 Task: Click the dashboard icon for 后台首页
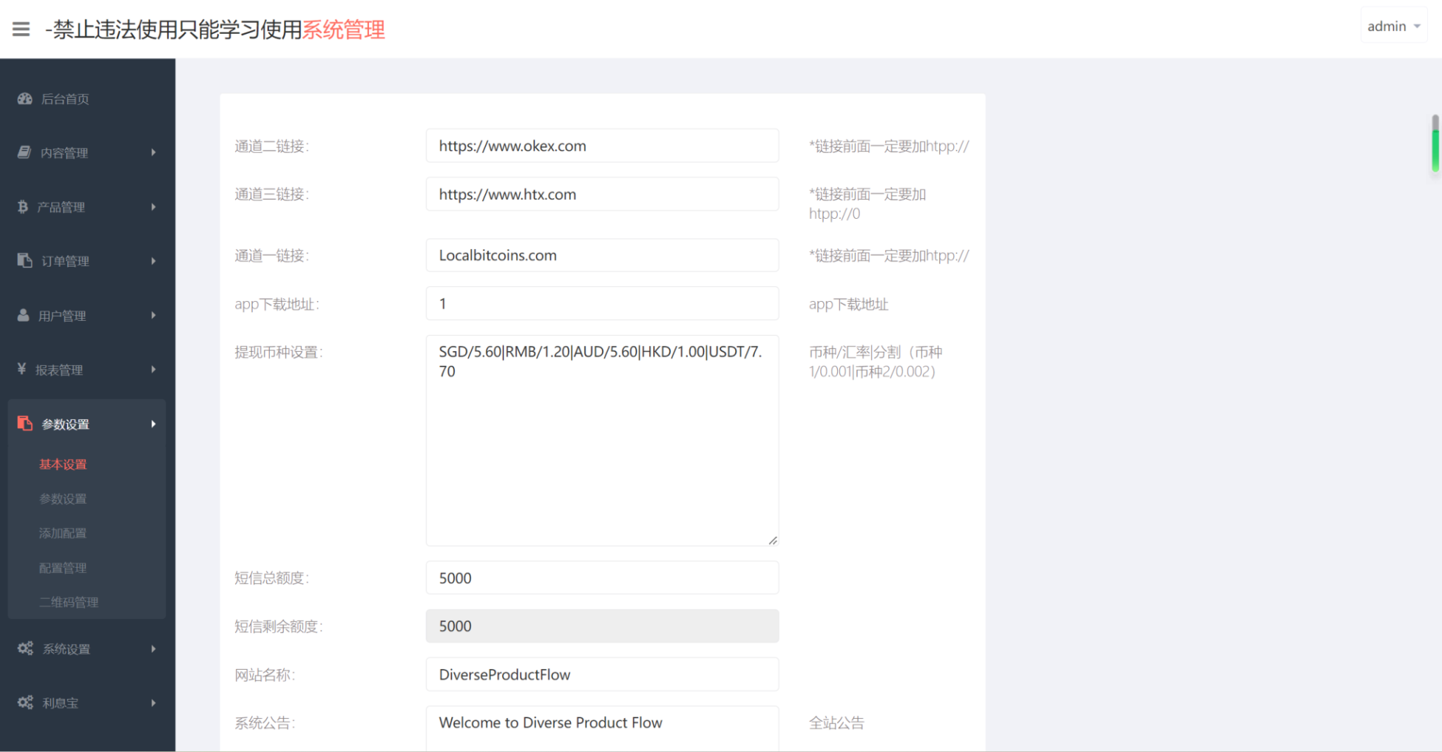coord(25,98)
